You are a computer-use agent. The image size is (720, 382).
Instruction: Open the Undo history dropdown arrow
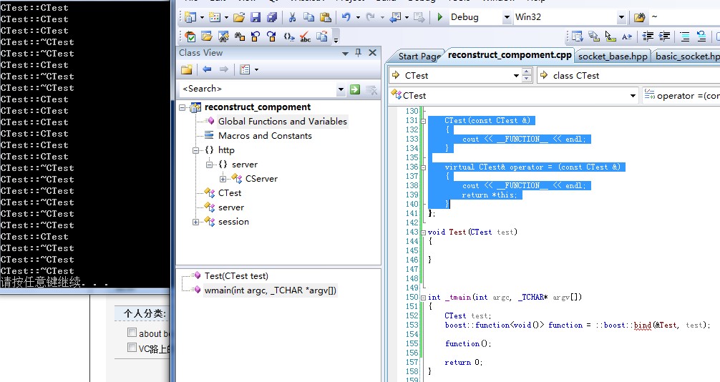358,17
